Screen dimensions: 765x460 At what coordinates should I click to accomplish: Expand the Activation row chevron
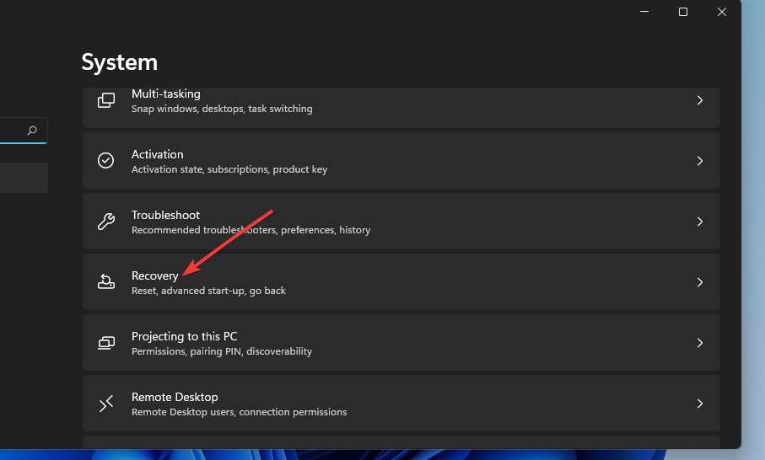click(699, 161)
